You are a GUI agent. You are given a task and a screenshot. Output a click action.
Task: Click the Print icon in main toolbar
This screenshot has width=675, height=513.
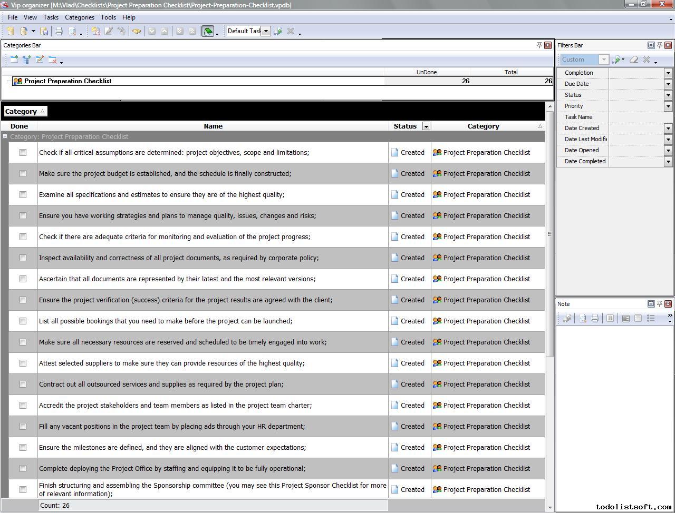point(59,32)
